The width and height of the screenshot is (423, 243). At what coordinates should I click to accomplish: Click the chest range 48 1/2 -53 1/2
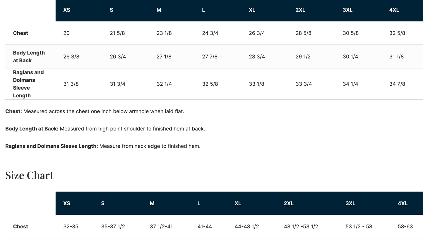(301, 227)
